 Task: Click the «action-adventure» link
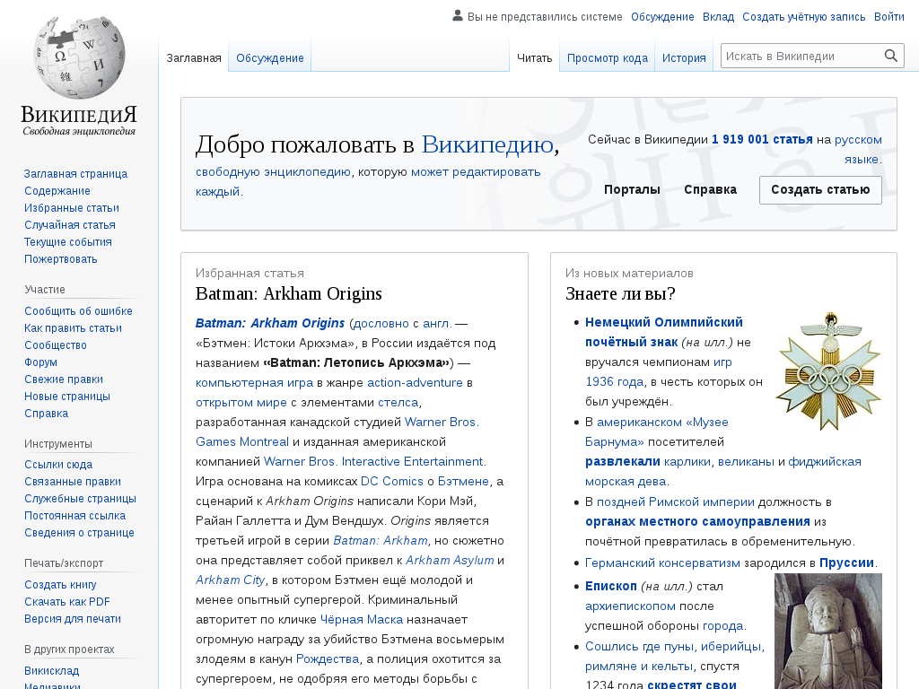click(415, 382)
